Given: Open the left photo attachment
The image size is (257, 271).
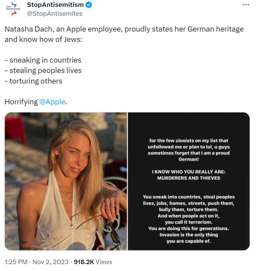Looking at the screenshot, I should (66, 181).
